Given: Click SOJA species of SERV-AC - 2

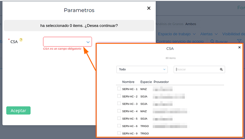Looking at the screenshot, I should (144, 96).
